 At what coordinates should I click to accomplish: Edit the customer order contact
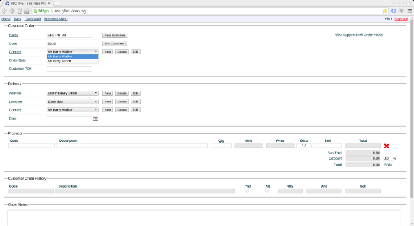(x=135, y=51)
